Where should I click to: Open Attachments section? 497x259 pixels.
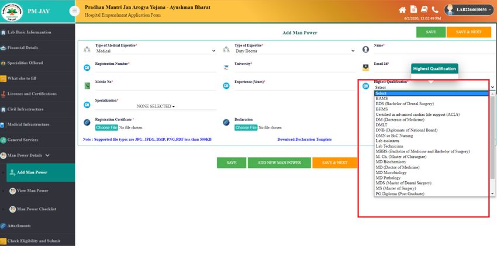(37, 226)
